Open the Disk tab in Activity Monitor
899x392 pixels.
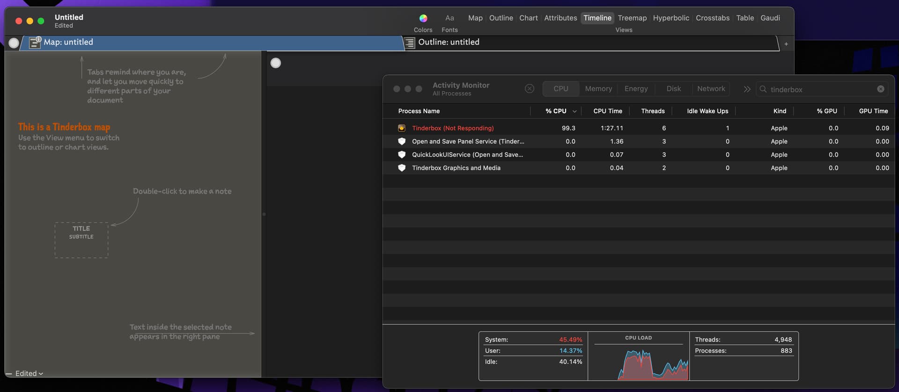[x=673, y=89]
